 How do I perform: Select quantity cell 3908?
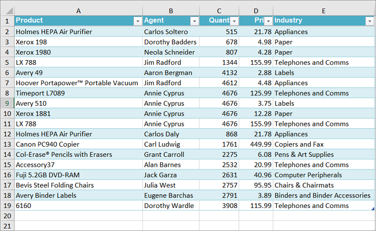coord(219,205)
